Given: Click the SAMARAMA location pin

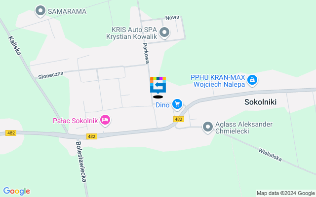Looking at the screenshot, I should tap(40, 11).
